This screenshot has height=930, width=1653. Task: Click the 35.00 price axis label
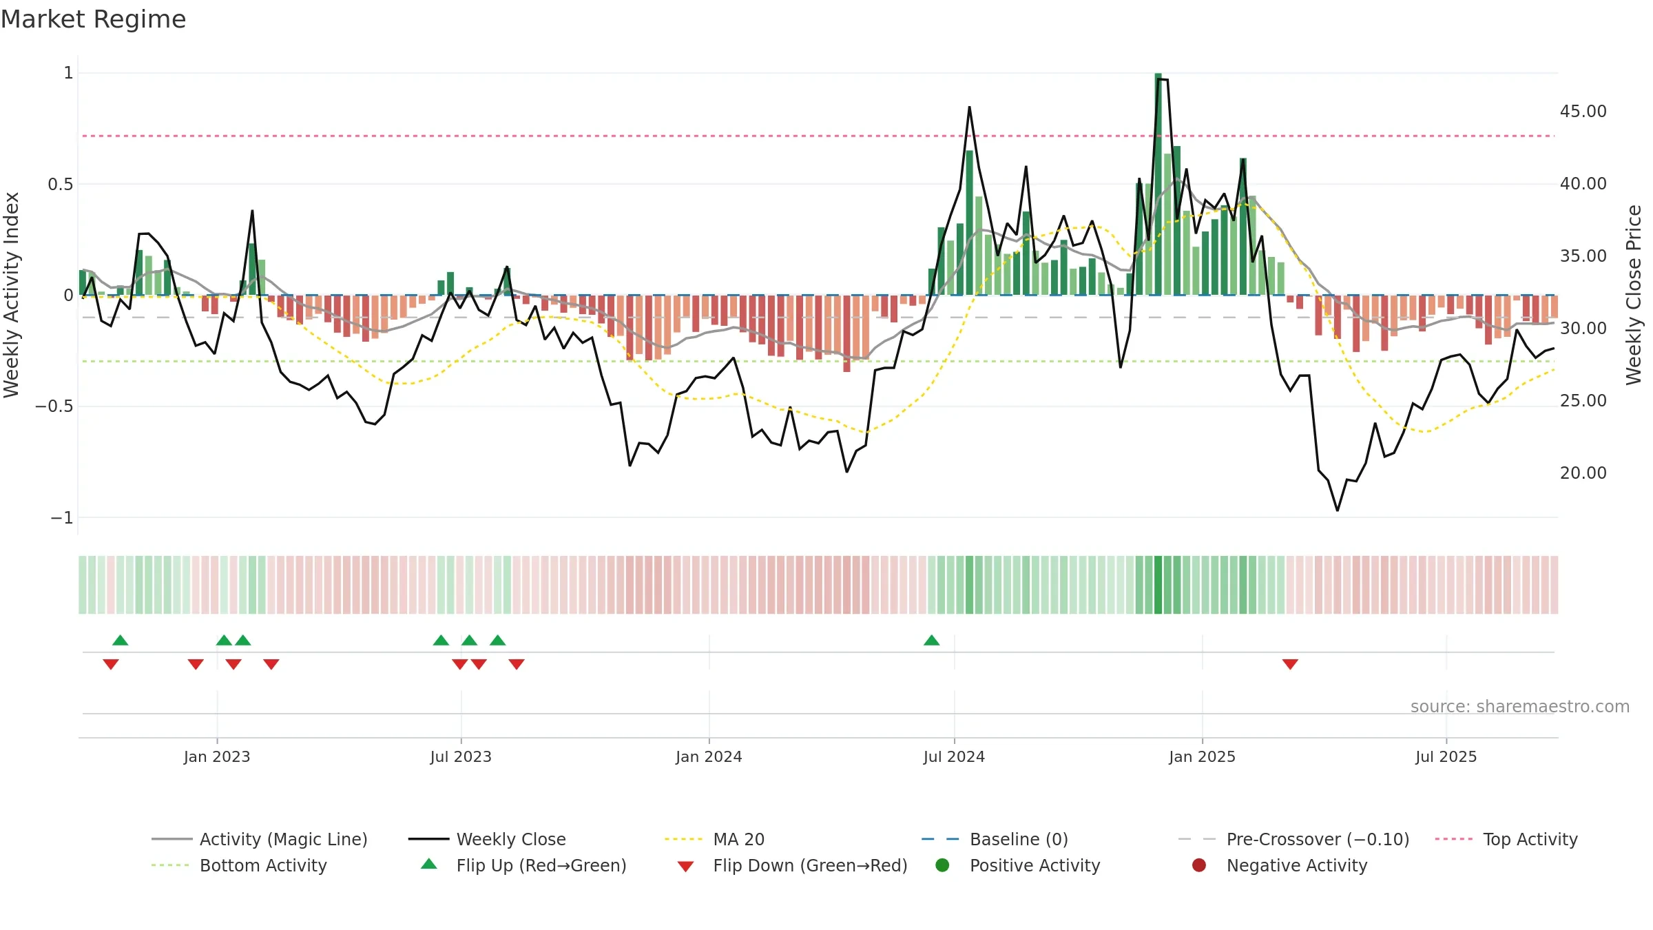[1583, 256]
